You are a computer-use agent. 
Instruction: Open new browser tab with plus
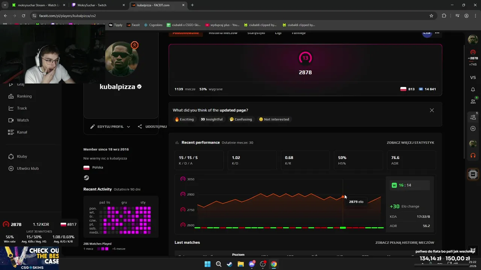coord(192,5)
